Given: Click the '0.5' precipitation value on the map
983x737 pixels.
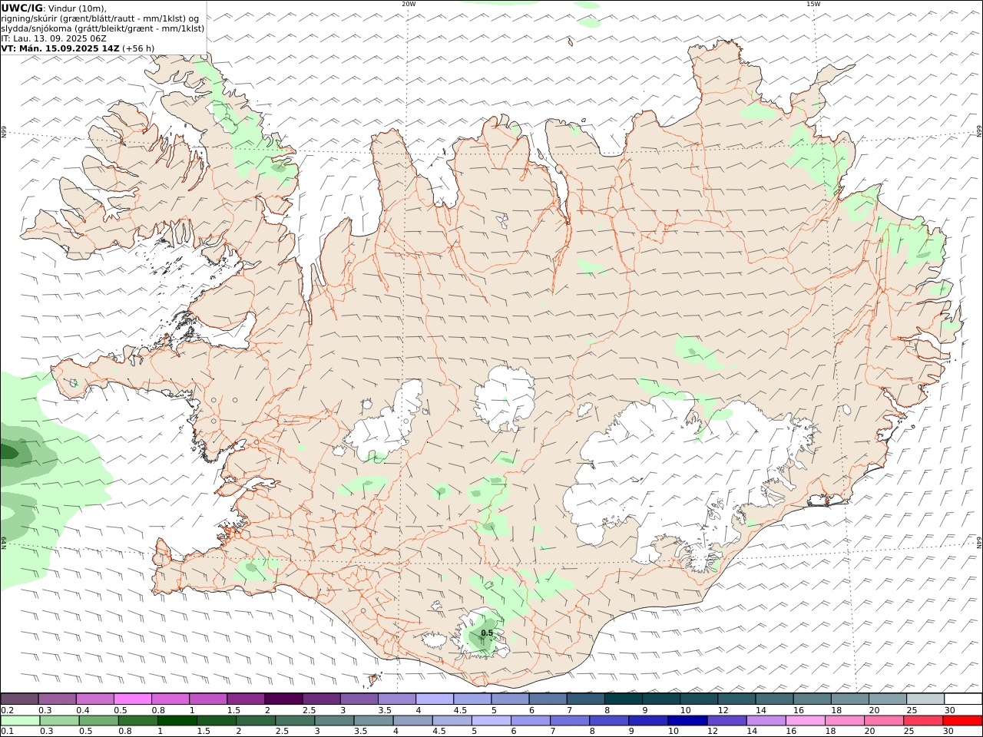Looking at the screenshot, I should (x=487, y=633).
